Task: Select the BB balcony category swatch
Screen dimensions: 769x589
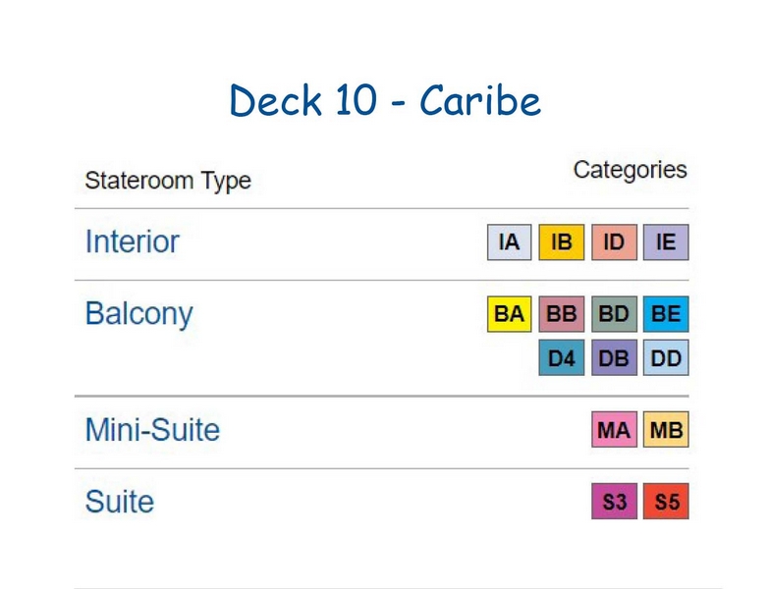Action: (x=562, y=314)
